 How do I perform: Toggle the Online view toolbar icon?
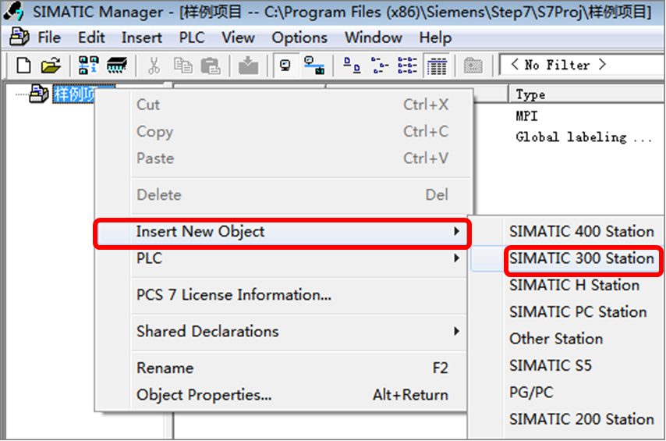tap(285, 66)
